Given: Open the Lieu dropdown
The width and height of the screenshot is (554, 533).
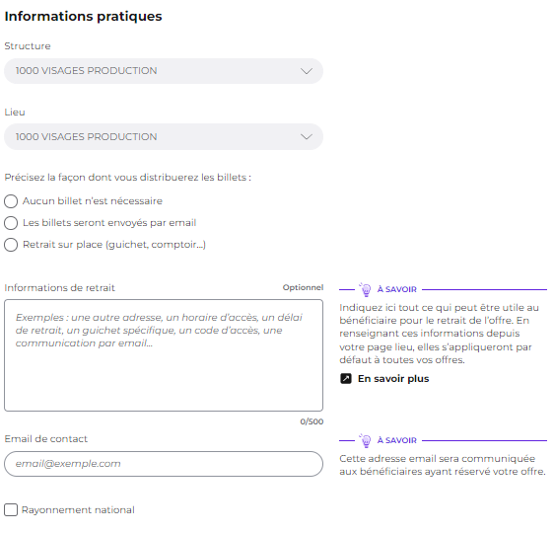Looking at the screenshot, I should (x=164, y=137).
